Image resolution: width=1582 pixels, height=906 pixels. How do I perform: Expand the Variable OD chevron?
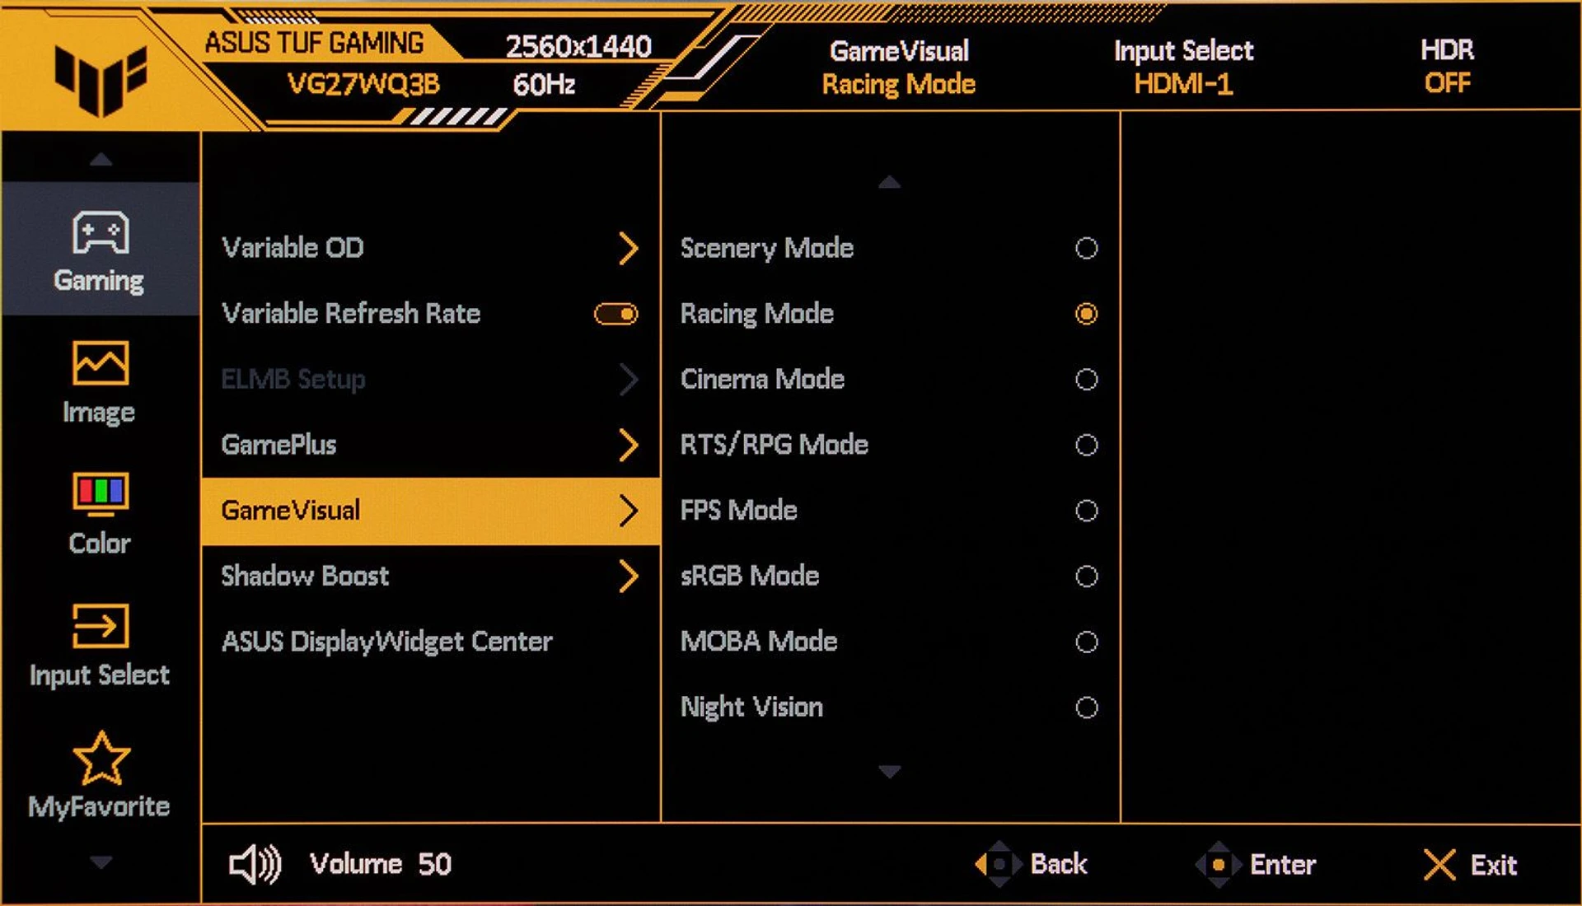pos(629,248)
